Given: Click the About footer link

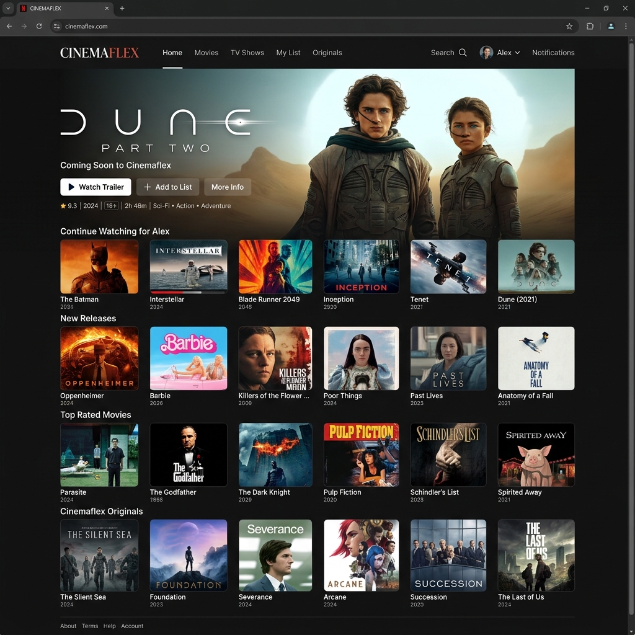Looking at the screenshot, I should [68, 626].
